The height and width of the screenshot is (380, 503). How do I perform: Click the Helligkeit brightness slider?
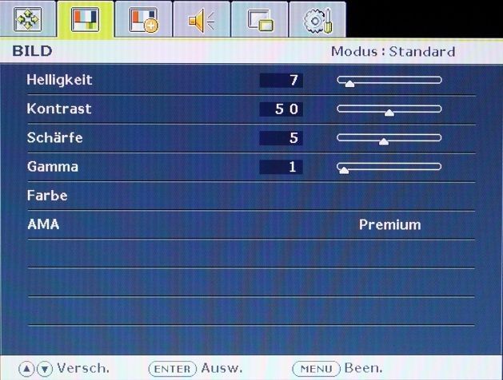(389, 81)
